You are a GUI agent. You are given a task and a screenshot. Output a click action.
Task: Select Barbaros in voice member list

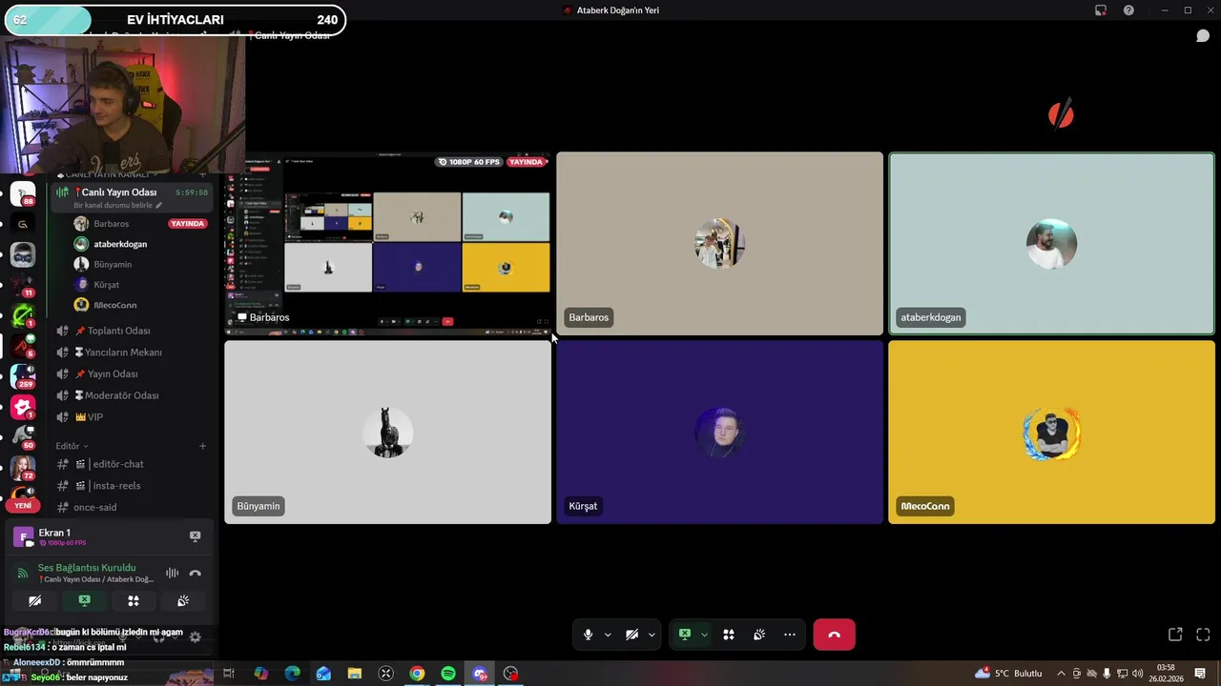[112, 224]
